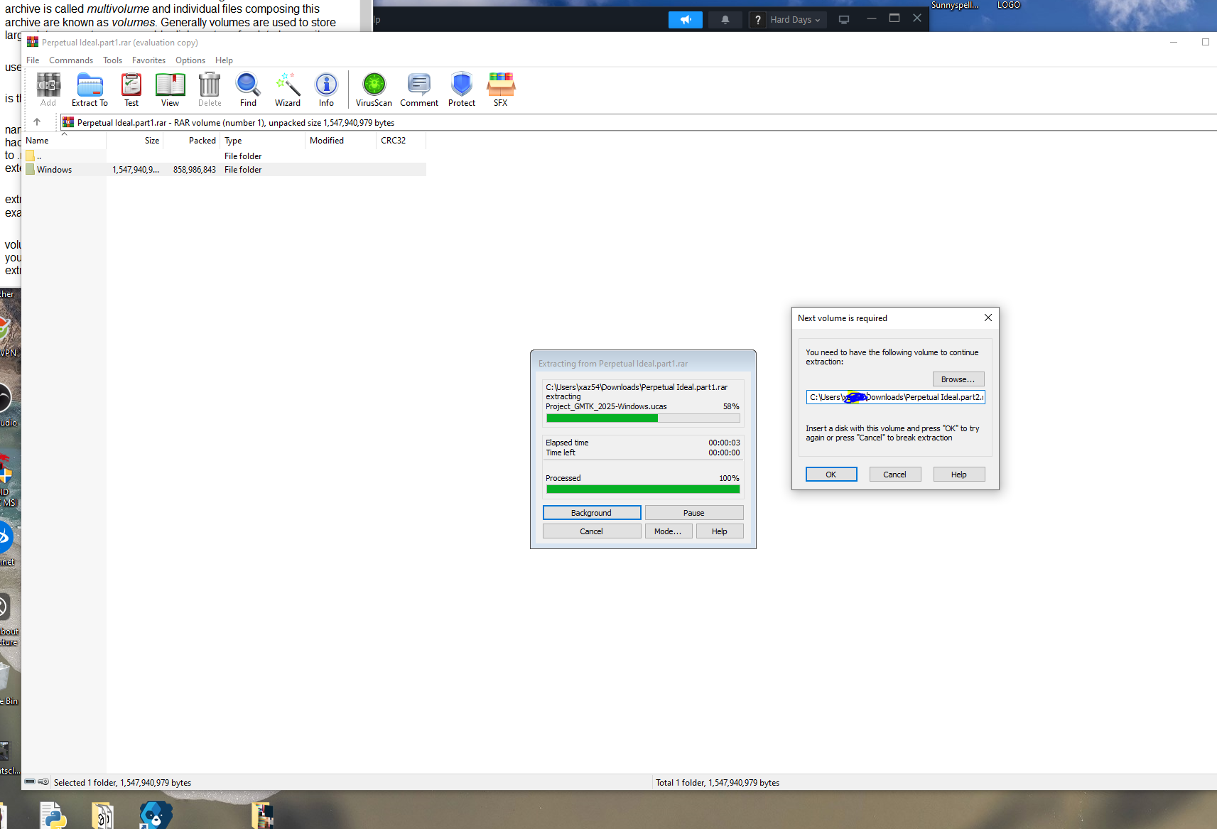
Task: Click the archive path address bar
Action: (638, 123)
